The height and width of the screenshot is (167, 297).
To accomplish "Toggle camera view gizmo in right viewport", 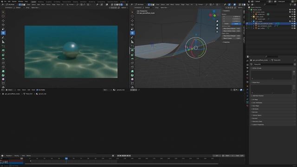I will (x=217, y=28).
